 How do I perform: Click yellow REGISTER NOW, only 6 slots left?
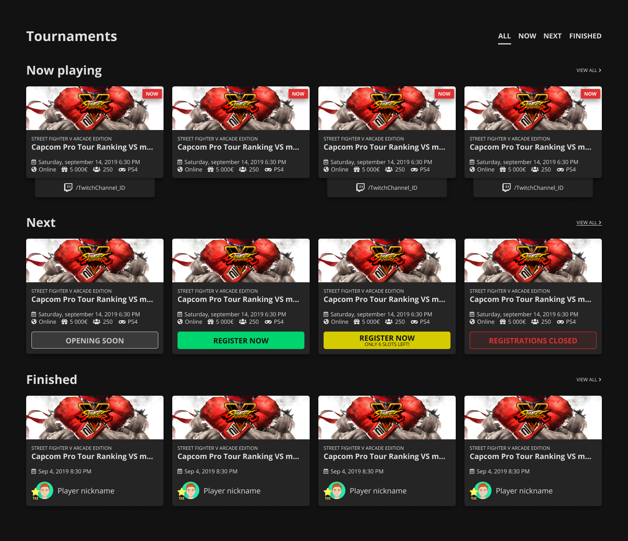[x=387, y=340]
